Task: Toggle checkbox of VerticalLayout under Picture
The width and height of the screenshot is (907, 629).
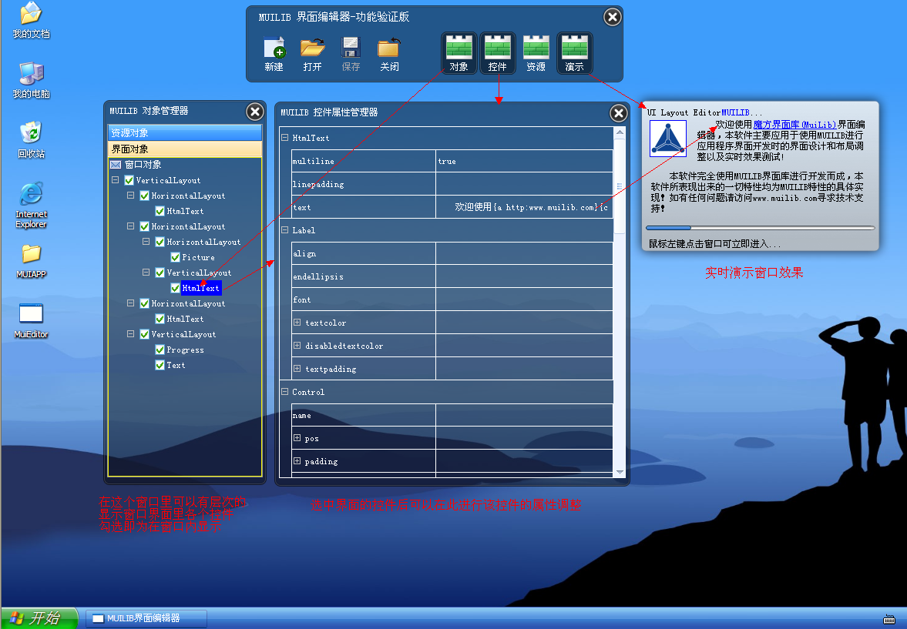Action: coord(160,273)
